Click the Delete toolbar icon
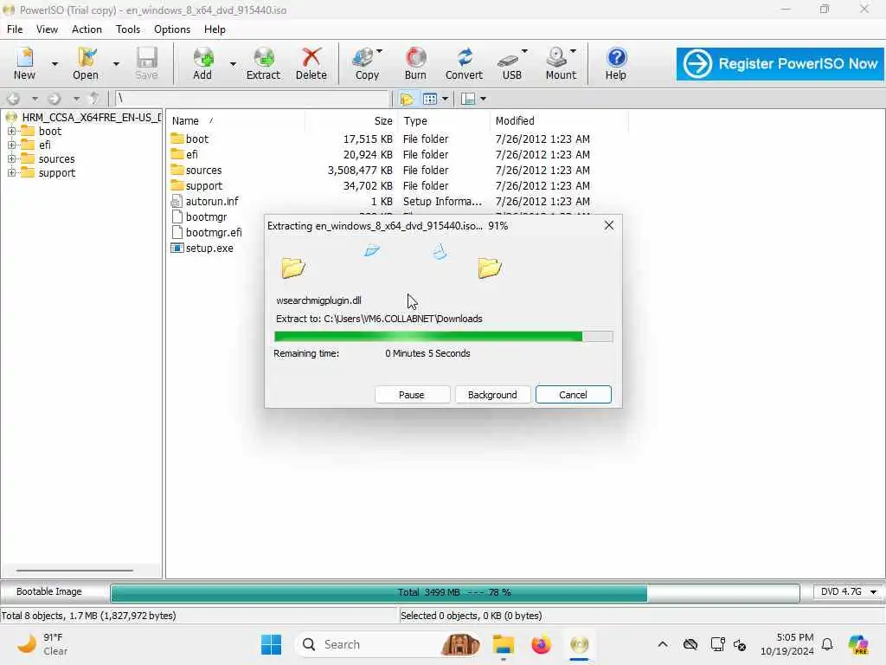Screen dimensions: 886x665 point(311,62)
